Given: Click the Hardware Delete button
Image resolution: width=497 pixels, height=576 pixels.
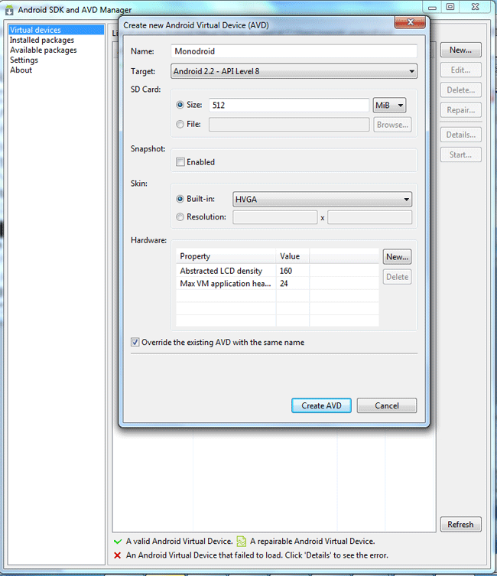Looking at the screenshot, I should (x=397, y=277).
